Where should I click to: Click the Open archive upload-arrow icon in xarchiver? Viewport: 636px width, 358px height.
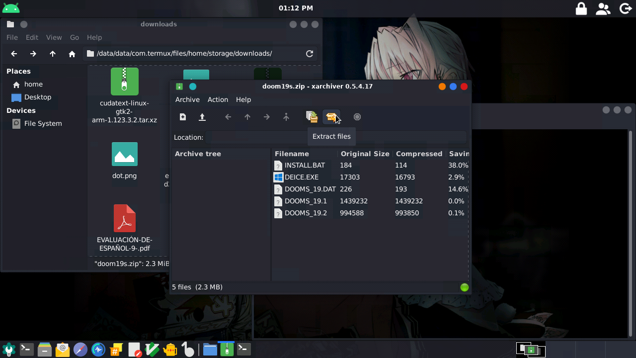click(x=202, y=117)
